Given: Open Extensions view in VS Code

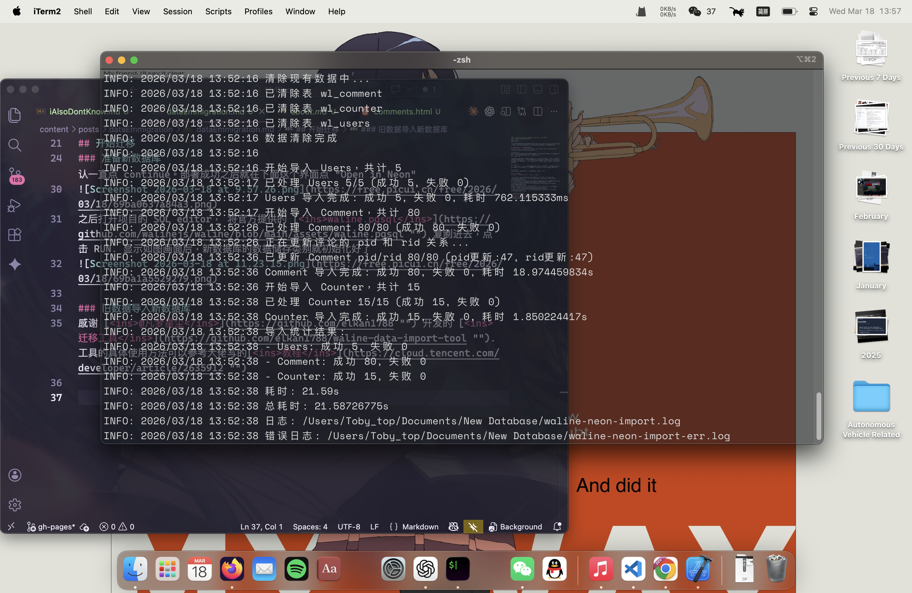Looking at the screenshot, I should point(15,235).
